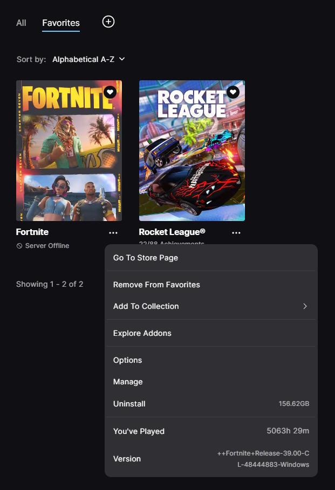Open the Fortnite three-dot options menu
The height and width of the screenshot is (490, 335).
(x=113, y=233)
